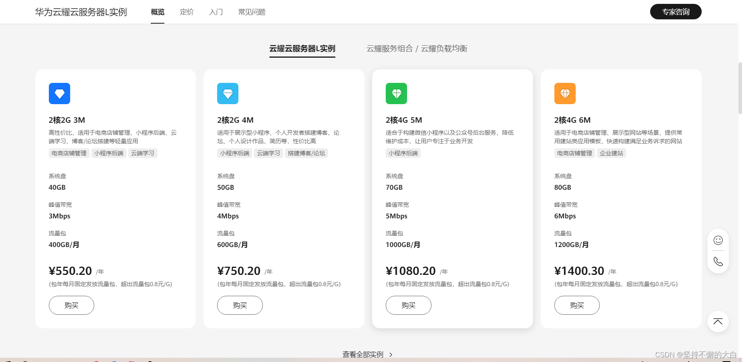
Task: Click the blue diamond icon for 2核2G 3M
Action: pos(59,93)
